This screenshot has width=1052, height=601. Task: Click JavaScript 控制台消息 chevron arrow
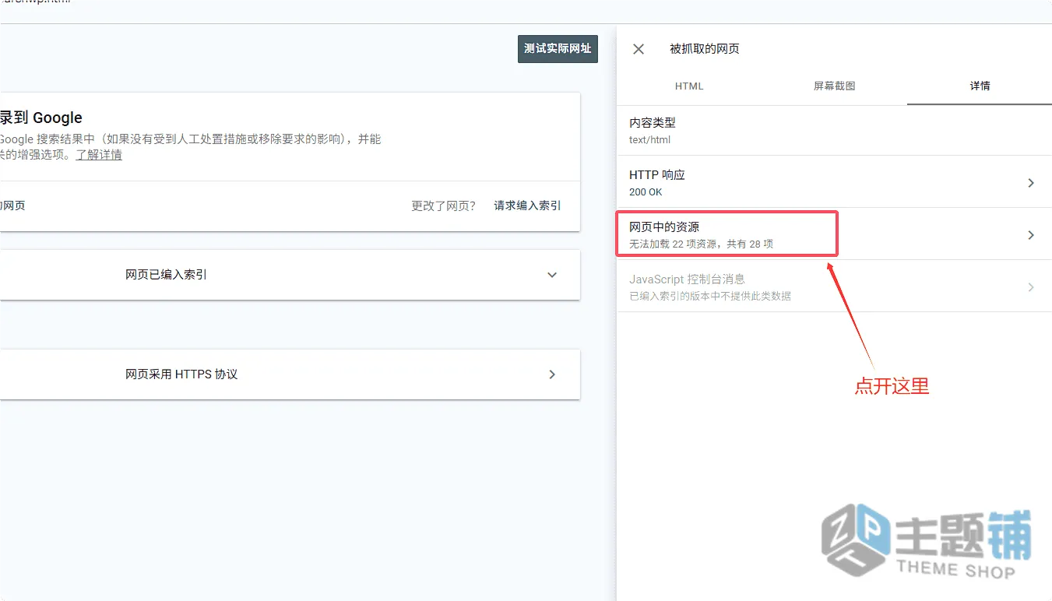[1031, 287]
